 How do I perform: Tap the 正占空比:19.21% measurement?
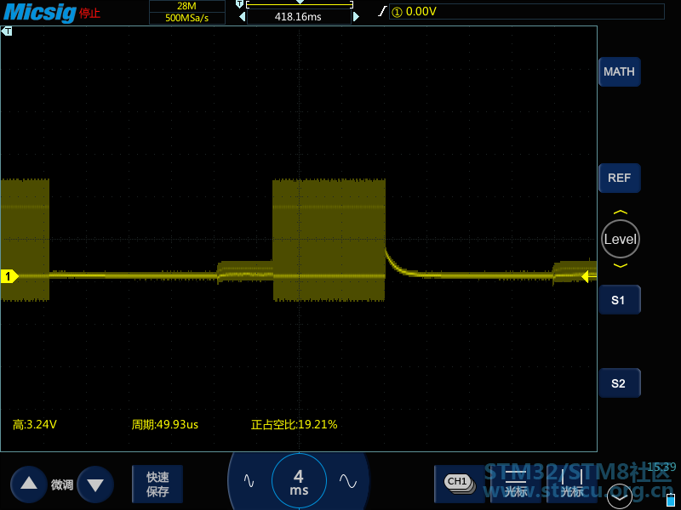(294, 424)
